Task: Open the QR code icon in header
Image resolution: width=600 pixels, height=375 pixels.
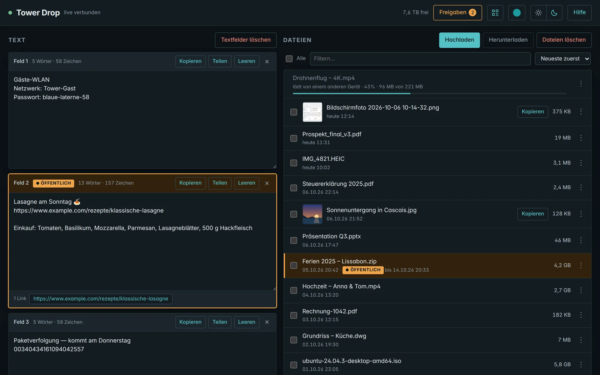Action: tap(495, 13)
